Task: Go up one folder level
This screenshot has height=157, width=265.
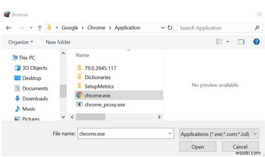Action: [x=40, y=28]
